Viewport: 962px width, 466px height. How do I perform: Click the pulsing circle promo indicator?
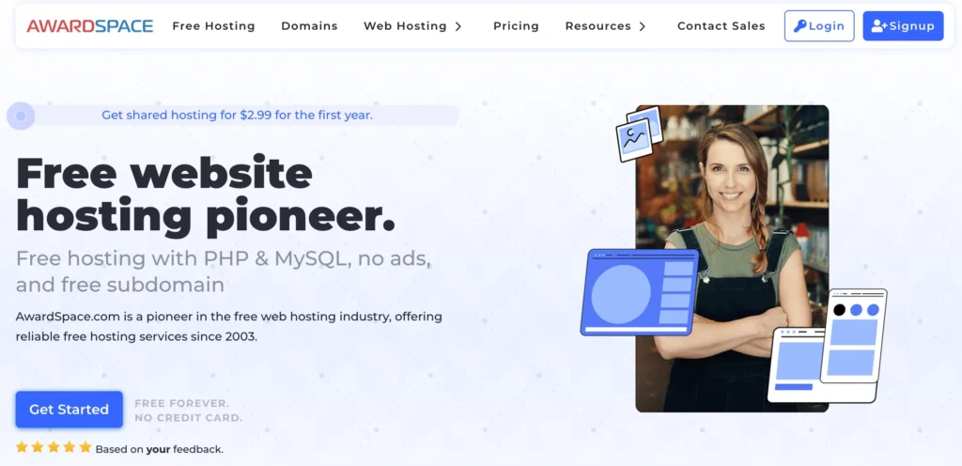click(x=21, y=116)
